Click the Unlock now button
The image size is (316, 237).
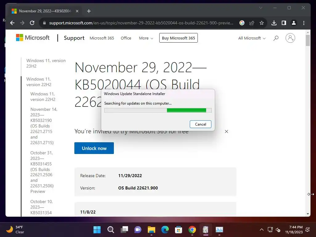tap(94, 148)
